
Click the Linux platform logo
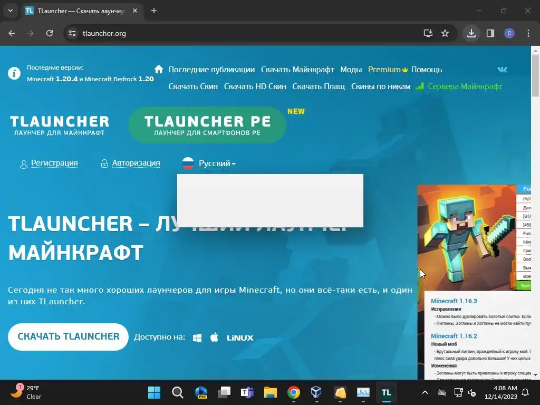(240, 338)
